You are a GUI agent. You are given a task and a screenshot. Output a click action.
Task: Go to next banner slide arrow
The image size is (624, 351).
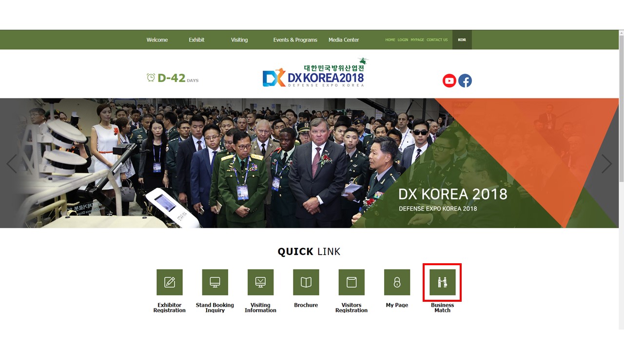tap(606, 164)
